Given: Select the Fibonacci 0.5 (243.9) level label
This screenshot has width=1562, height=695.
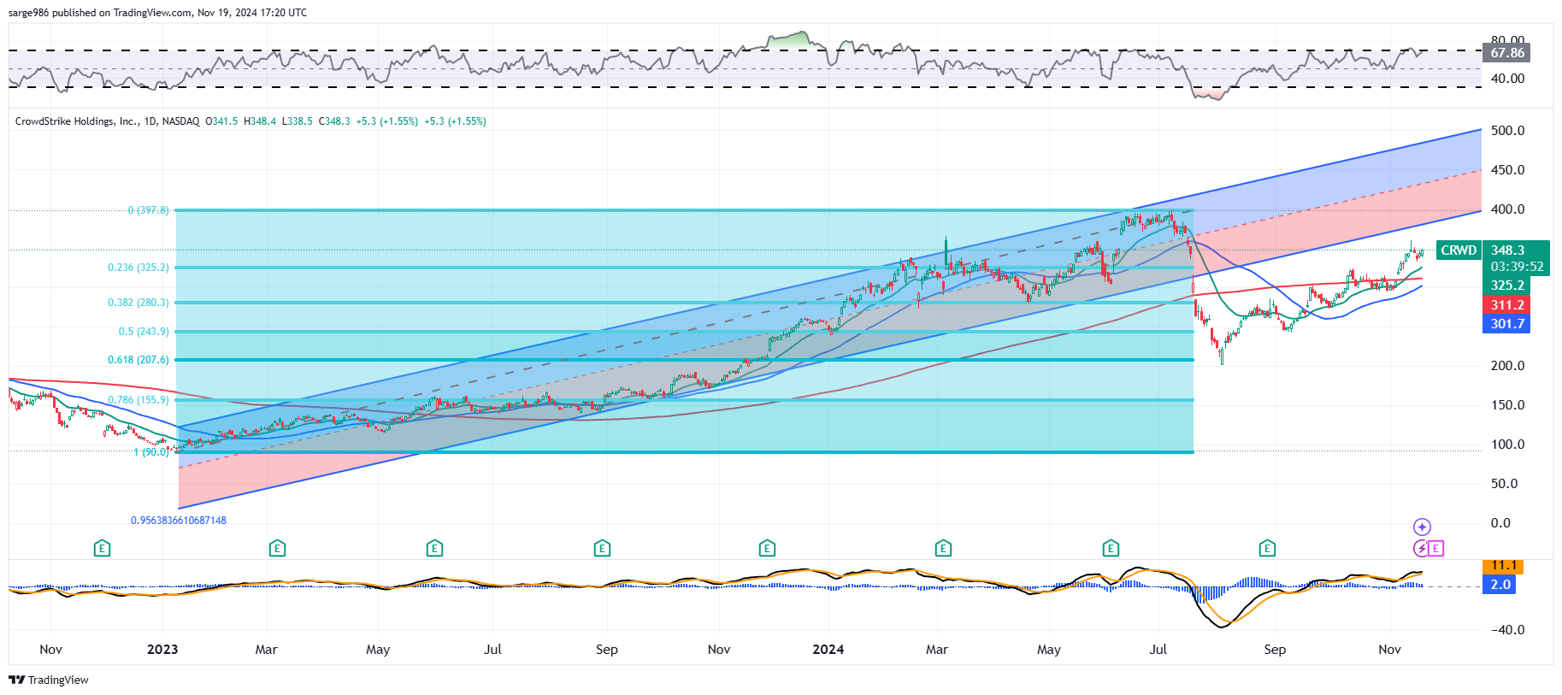Looking at the screenshot, I should click(144, 332).
